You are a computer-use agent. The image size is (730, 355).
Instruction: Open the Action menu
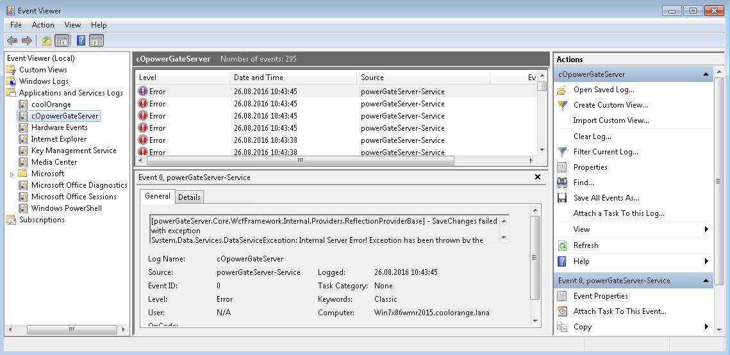pos(43,25)
